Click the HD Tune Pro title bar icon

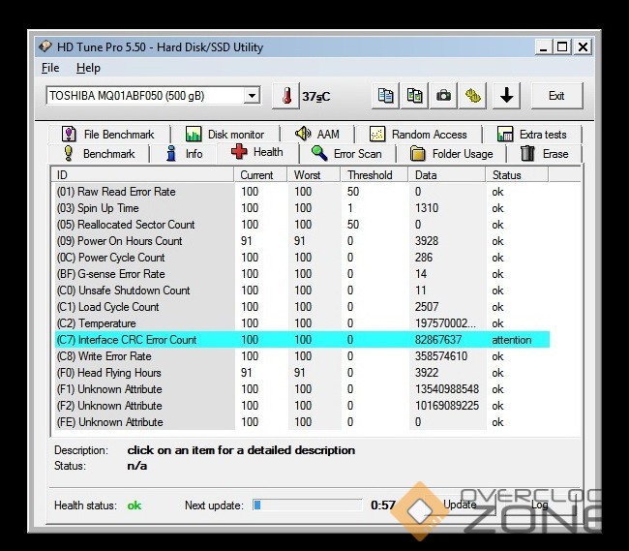click(x=45, y=46)
